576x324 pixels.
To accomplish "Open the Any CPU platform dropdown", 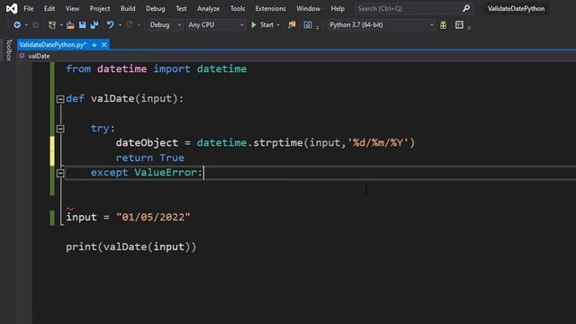I will tap(216, 25).
